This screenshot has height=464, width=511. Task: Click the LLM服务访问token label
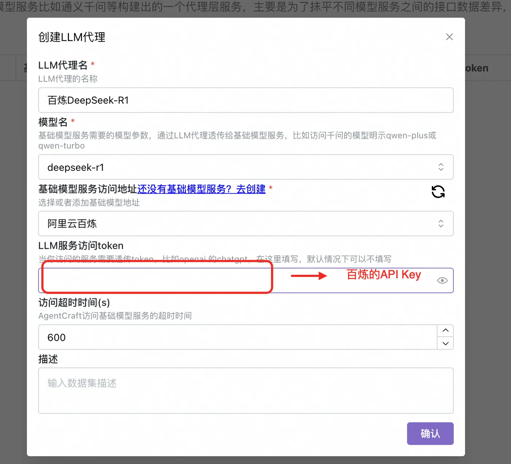[x=81, y=246]
